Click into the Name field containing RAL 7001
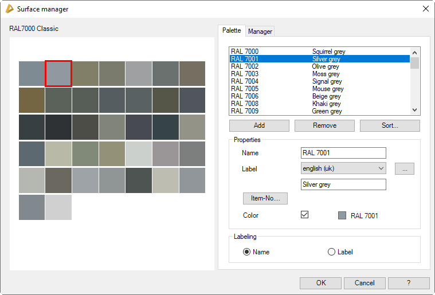The image size is (435, 295). 343,153
